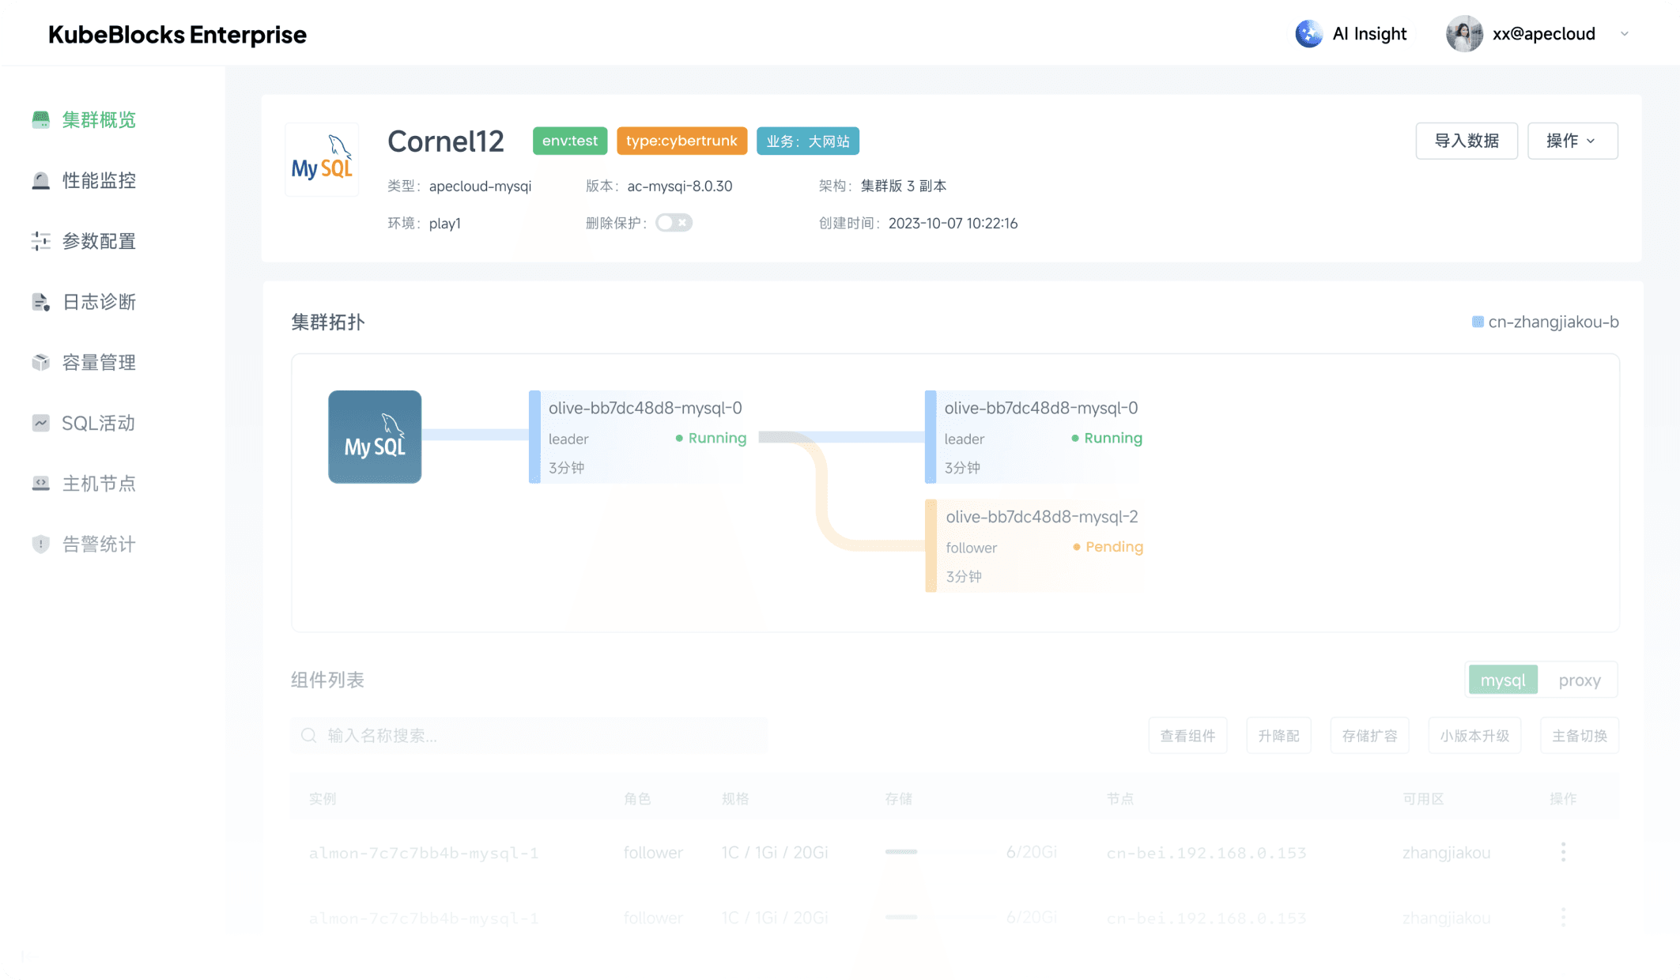Open row actions menu for first mysql-1 instance
Screen dimensions: 1680x980
(x=1563, y=852)
